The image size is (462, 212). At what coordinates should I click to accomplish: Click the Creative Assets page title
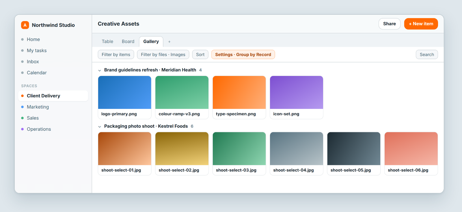(118, 24)
